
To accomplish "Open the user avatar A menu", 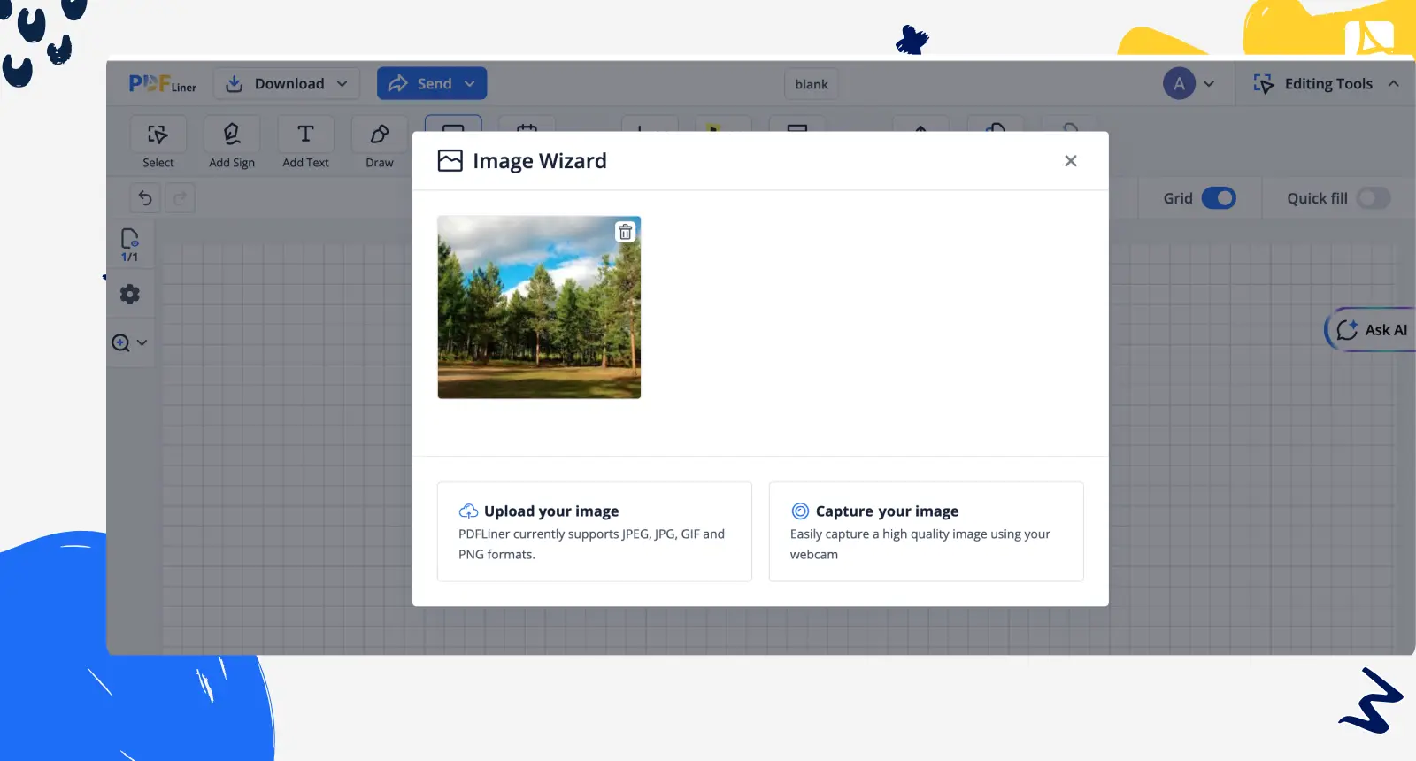I will click(x=1179, y=84).
